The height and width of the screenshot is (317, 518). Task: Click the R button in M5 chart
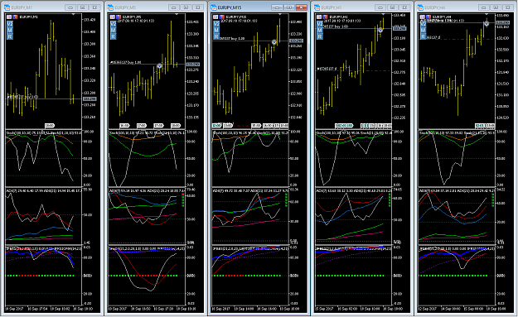click(113, 36)
